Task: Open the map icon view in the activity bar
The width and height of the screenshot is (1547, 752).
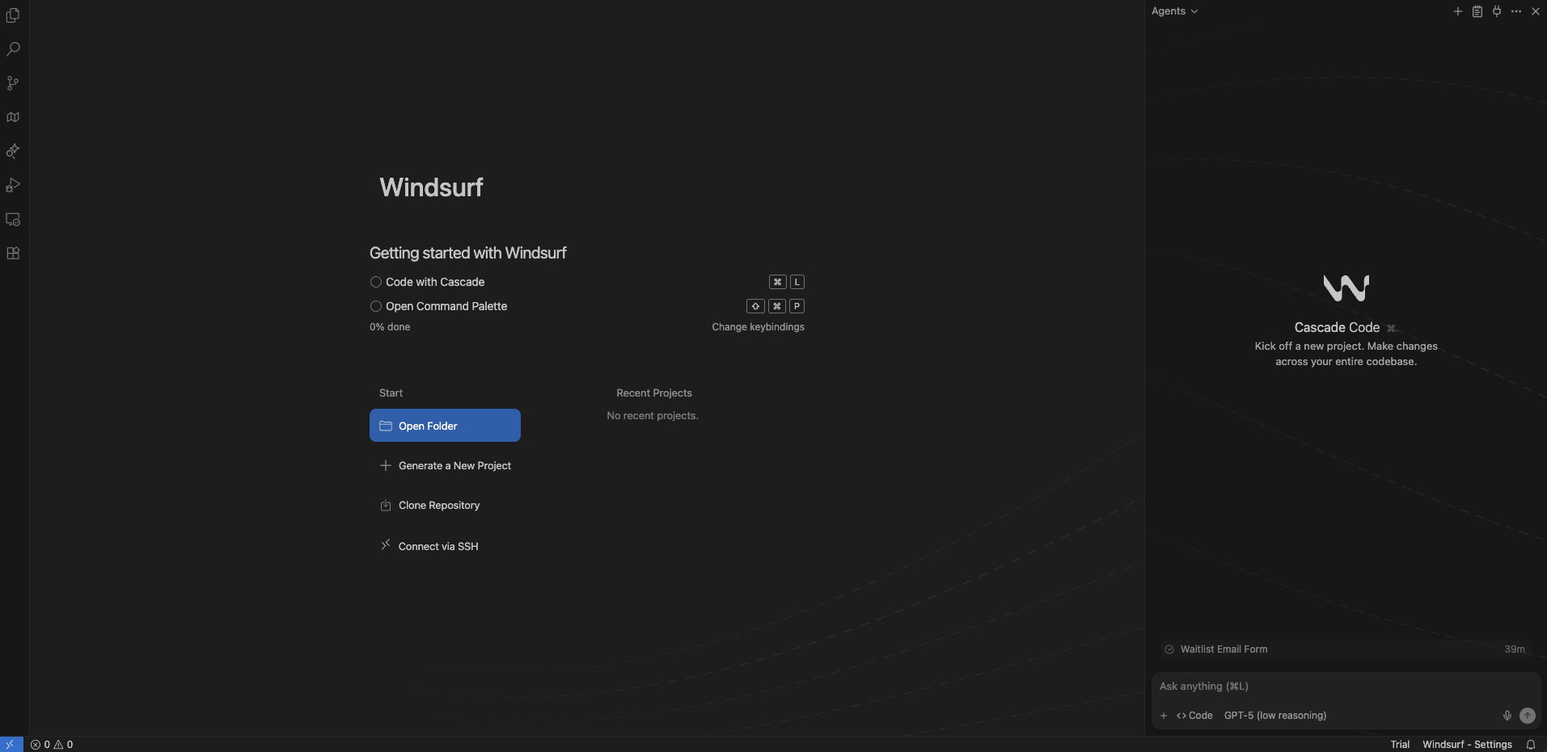Action: click(13, 117)
